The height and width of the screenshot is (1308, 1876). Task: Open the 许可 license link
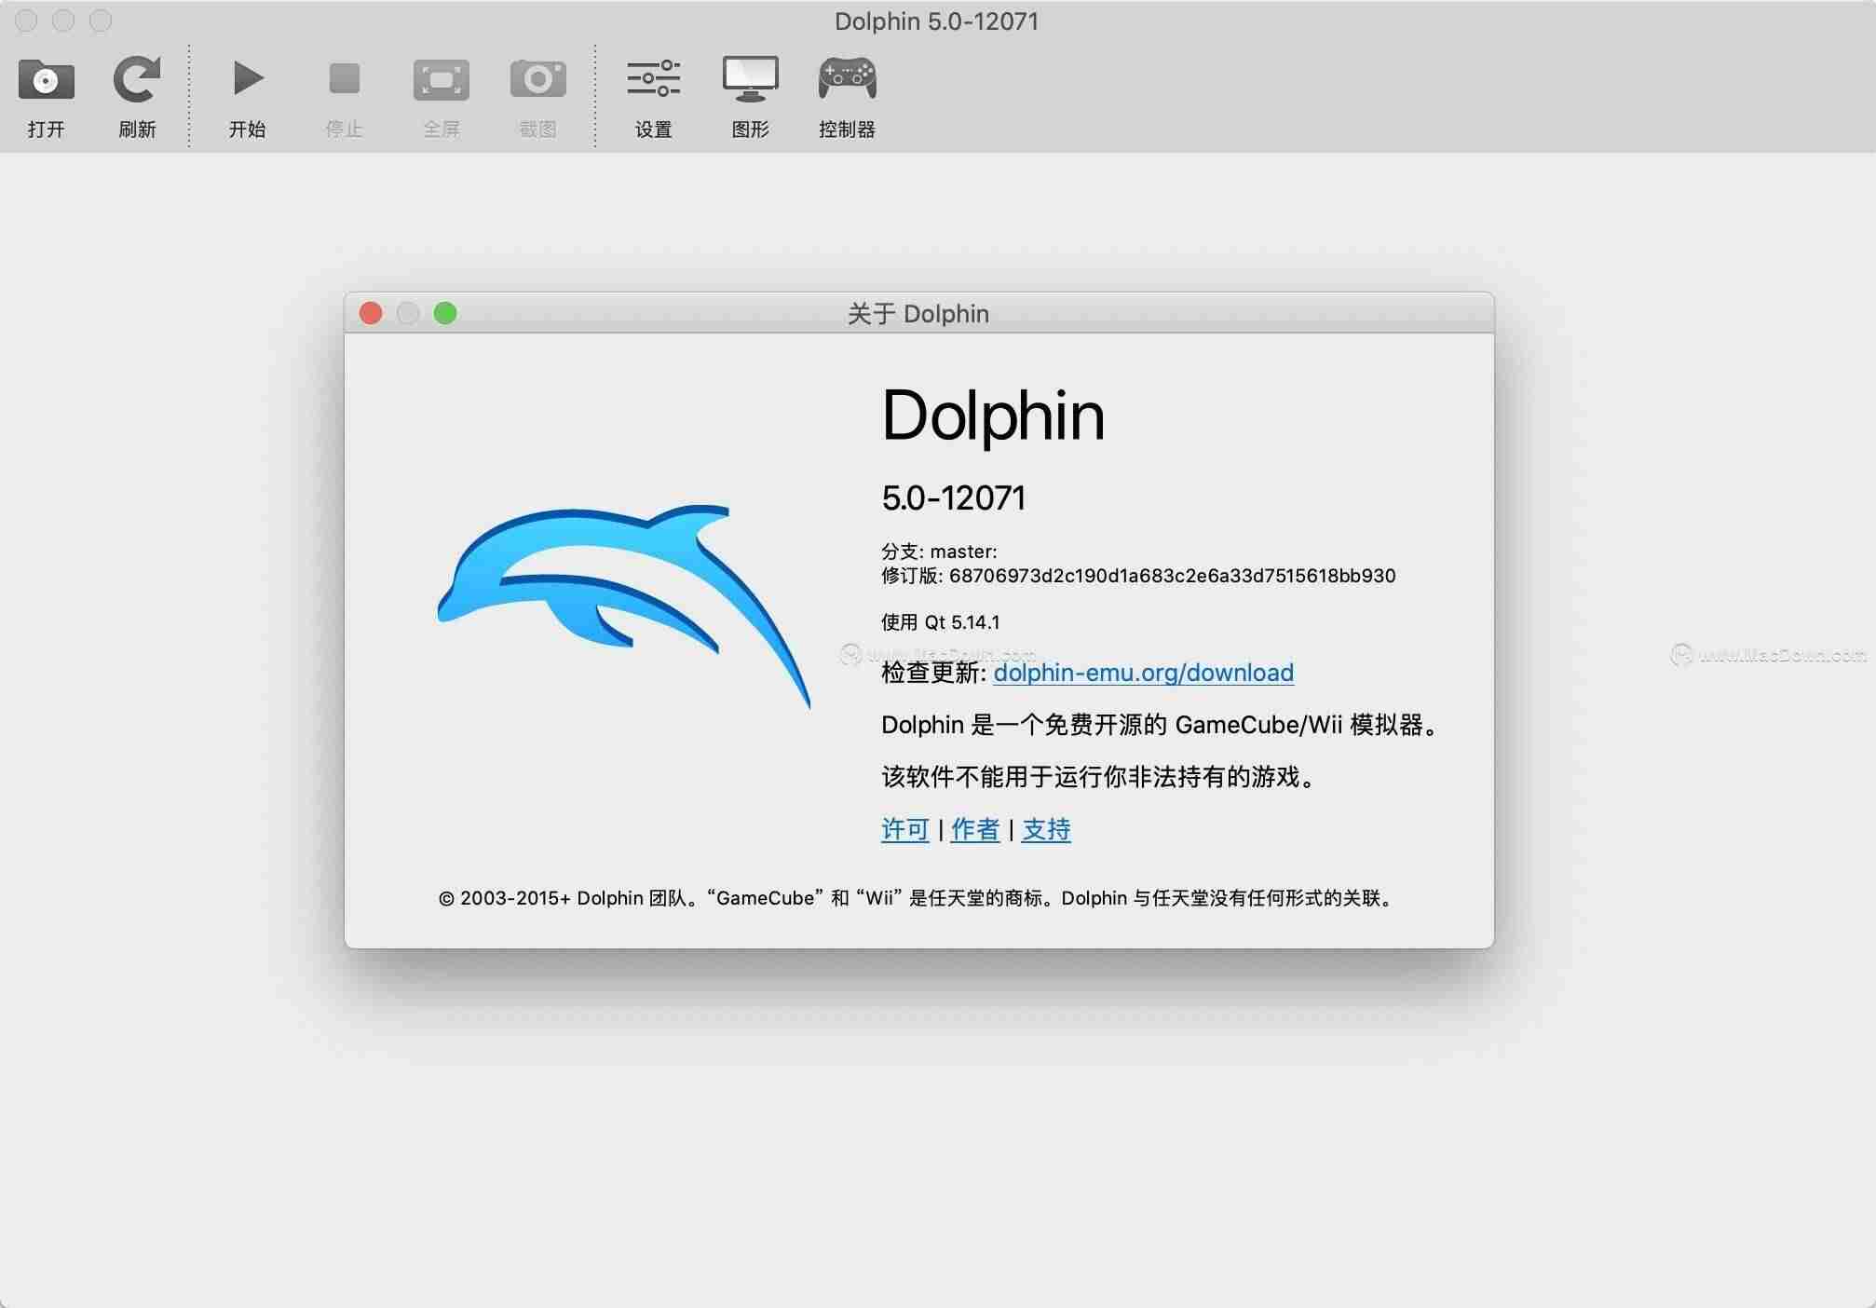(x=905, y=829)
